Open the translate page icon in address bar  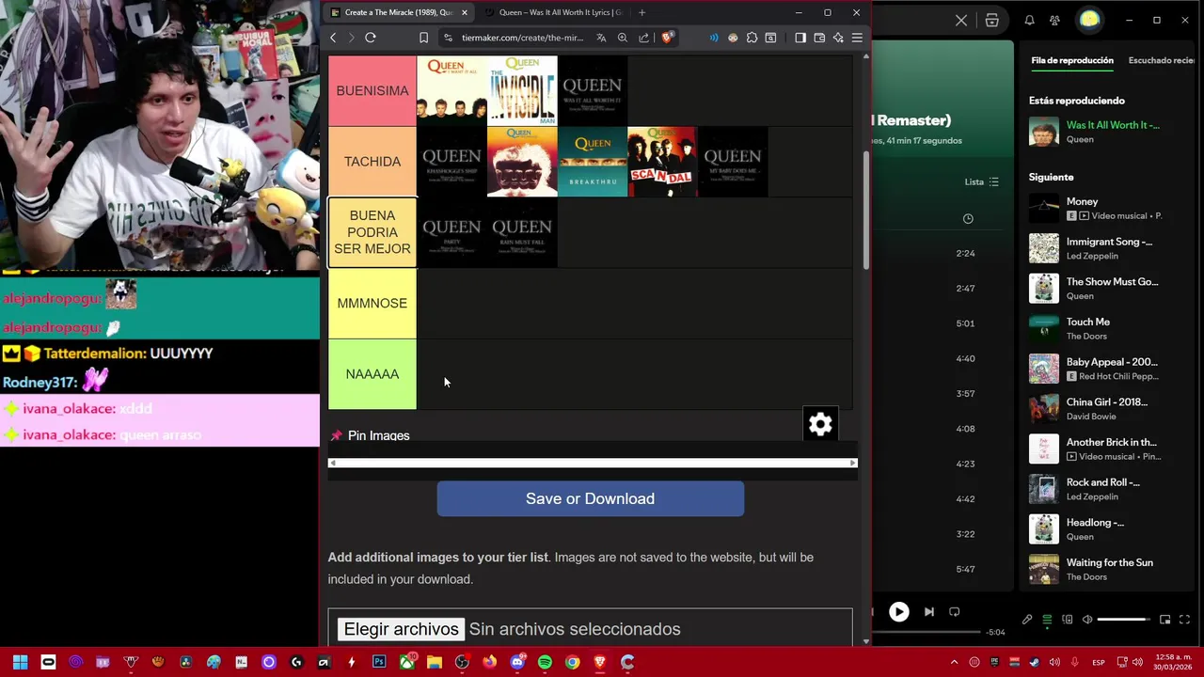(601, 38)
